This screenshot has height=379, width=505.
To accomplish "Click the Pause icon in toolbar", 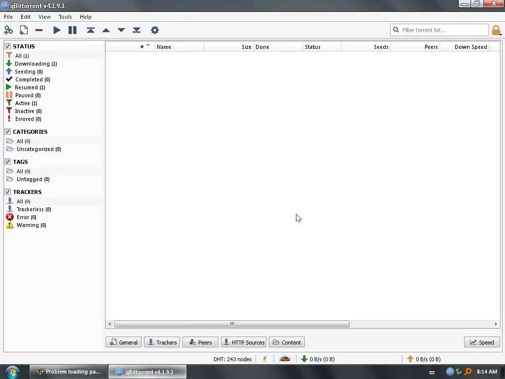I will point(72,30).
